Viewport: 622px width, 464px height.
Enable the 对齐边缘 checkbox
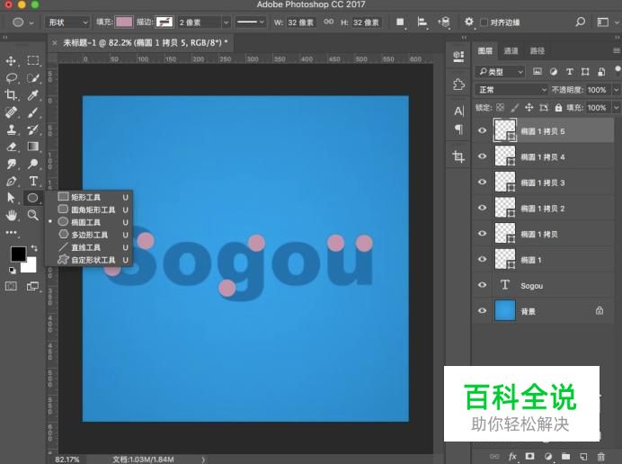[484, 22]
